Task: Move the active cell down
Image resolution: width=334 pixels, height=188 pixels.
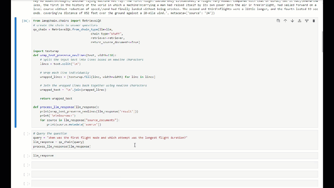Action: pyautogui.click(x=292, y=21)
